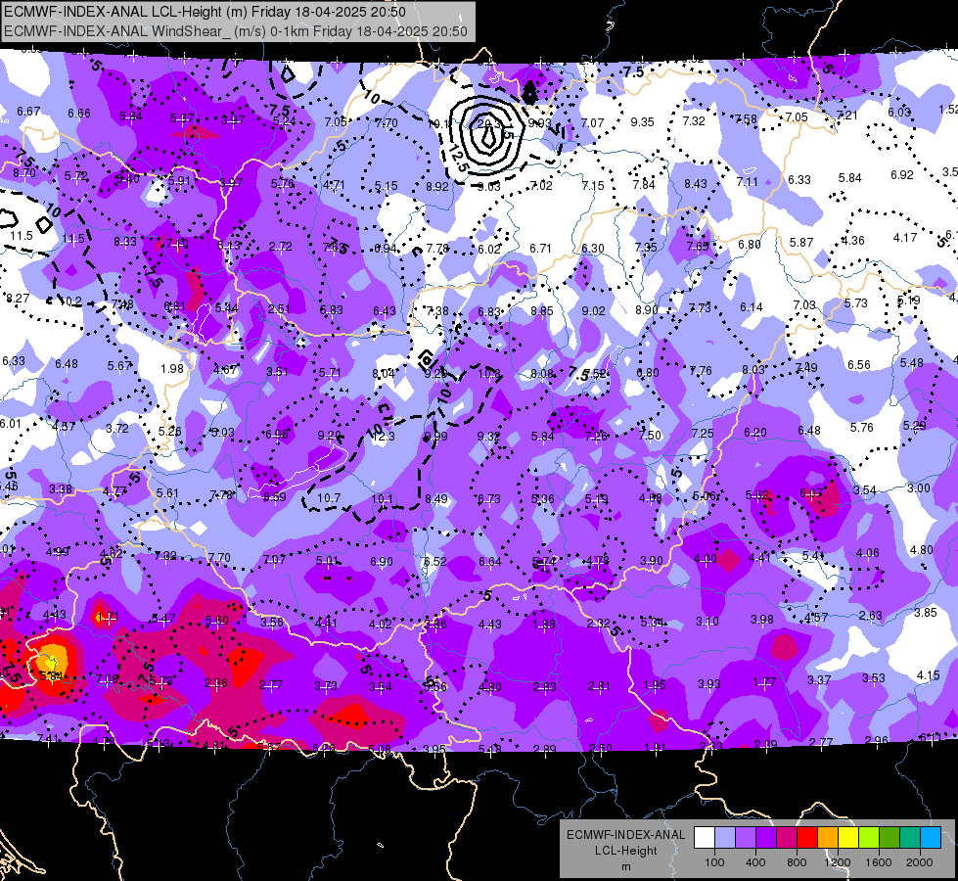Click the light blue legend swatch at 100
Viewport: 958px width, 881px height.
point(724,838)
